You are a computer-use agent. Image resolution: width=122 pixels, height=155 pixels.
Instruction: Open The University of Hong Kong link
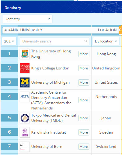(51, 54)
